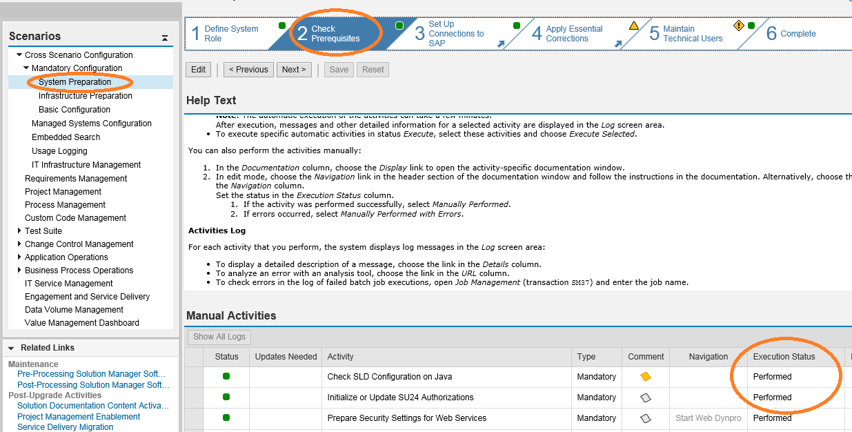Go to step 6 Complete
This screenshot has height=432, width=852.
click(791, 34)
